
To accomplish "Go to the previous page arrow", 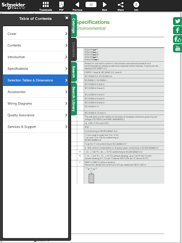I will click(x=77, y=6).
